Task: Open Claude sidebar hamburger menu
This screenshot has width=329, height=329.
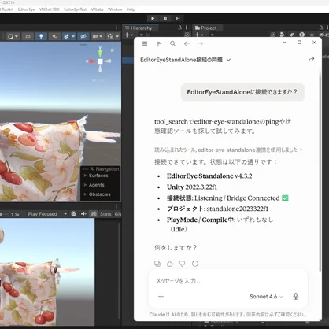Action: (145, 43)
